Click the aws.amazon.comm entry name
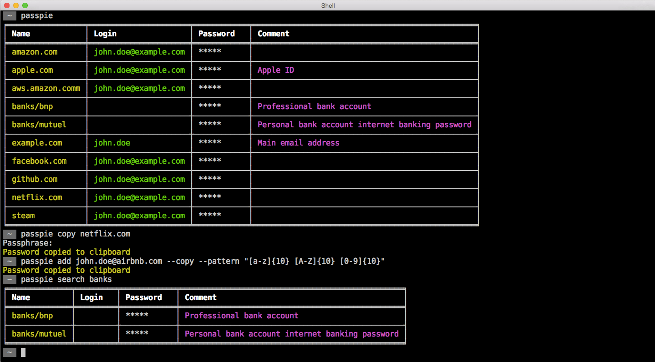This screenshot has width=655, height=362. 46,88
